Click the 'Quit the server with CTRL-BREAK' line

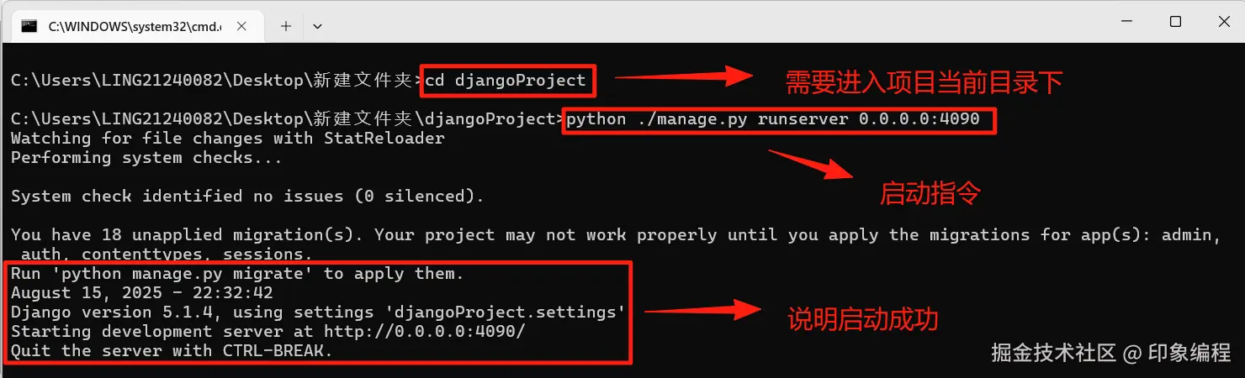click(172, 351)
